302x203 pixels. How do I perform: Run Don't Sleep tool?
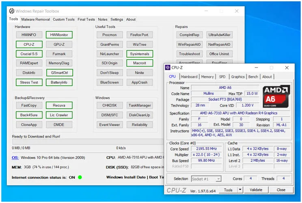[x=110, y=73]
